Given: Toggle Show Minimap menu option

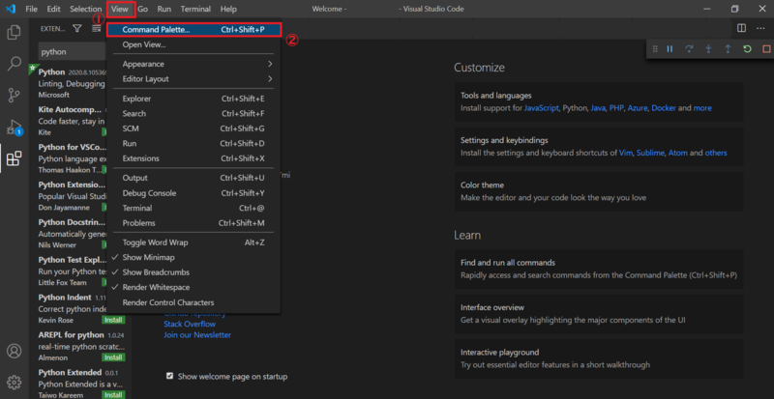Looking at the screenshot, I should point(193,257).
